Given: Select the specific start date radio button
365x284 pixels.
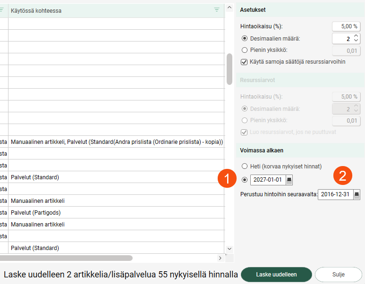Looking at the screenshot, I should [x=245, y=180].
